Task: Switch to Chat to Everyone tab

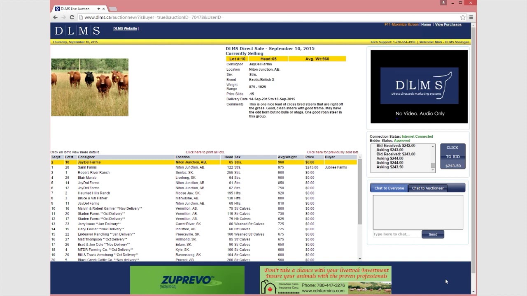Action: point(389,188)
